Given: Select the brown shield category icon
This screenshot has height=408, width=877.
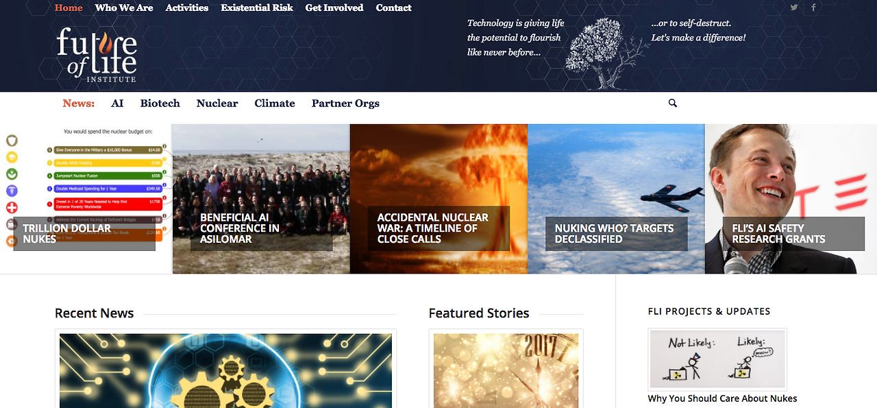Looking at the screenshot, I should [x=12, y=141].
